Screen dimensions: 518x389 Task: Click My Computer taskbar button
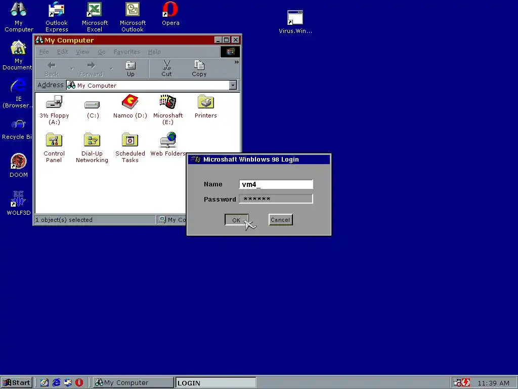pyautogui.click(x=133, y=383)
